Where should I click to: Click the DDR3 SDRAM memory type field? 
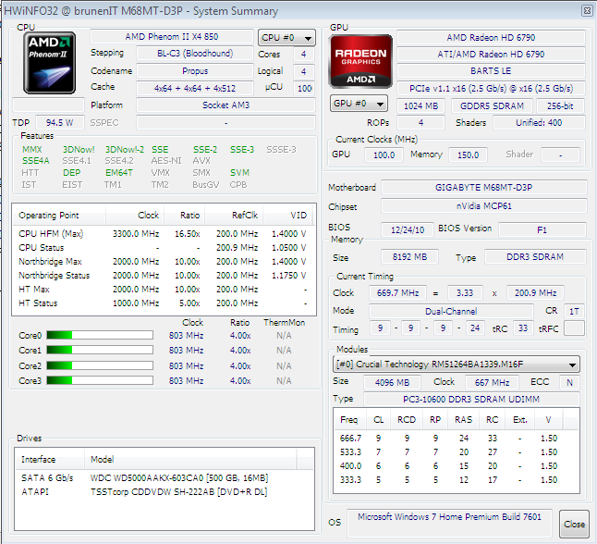[x=535, y=257]
